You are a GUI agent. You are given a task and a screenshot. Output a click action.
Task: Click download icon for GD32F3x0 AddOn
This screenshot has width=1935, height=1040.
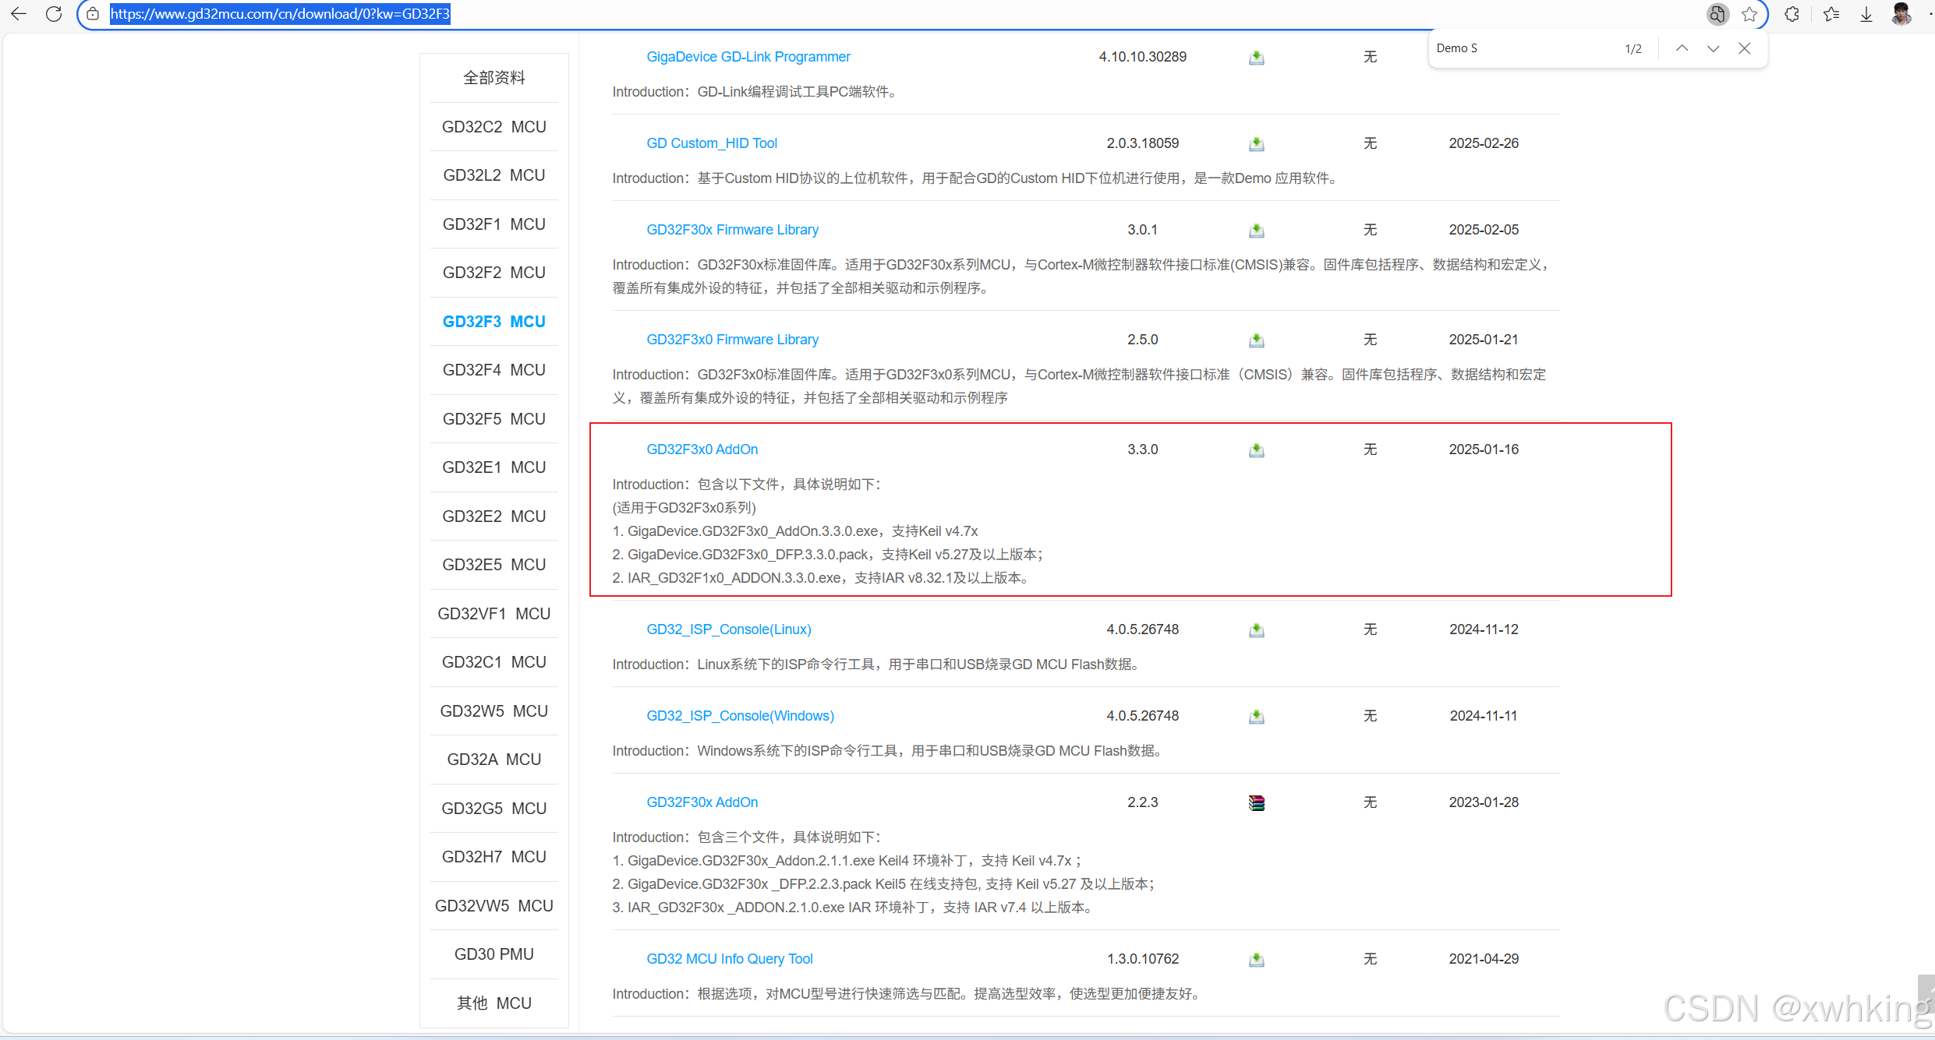click(1256, 450)
